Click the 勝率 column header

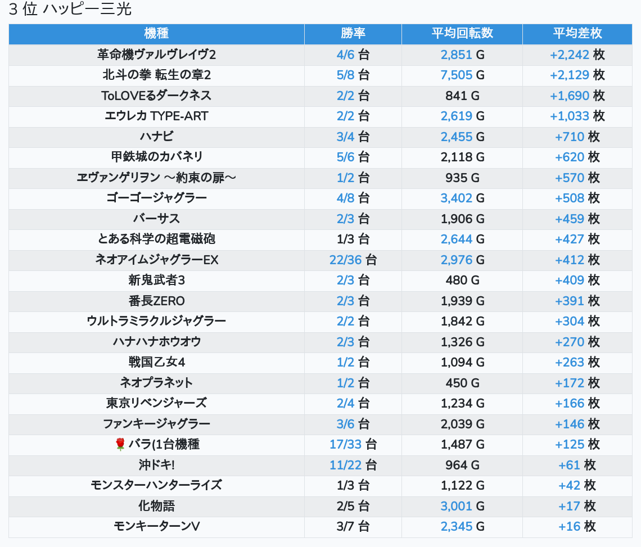(353, 33)
